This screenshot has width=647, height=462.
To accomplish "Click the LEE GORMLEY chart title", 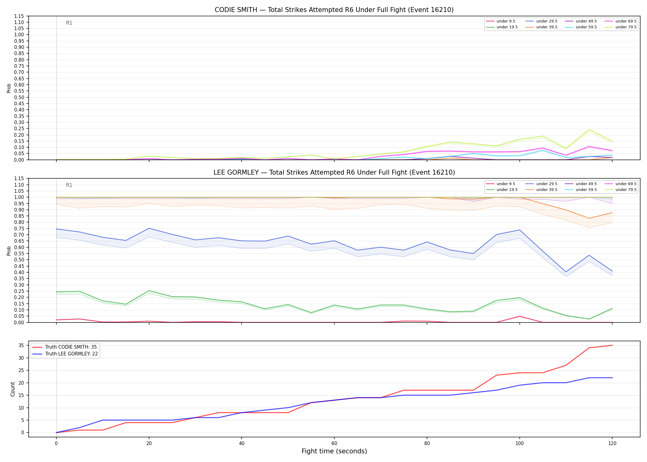I will 334,172.
